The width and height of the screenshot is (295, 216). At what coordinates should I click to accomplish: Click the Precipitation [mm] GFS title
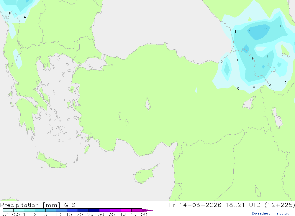pyautogui.click(x=38, y=205)
